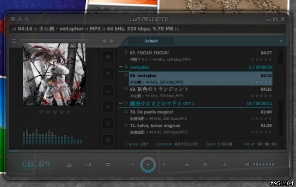Click the new-playlist icon at tab bar end
This screenshot has width=296, height=187.
pos(280,41)
